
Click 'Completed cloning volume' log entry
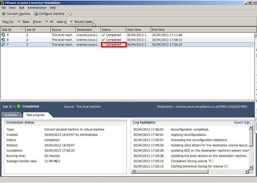[192, 161]
